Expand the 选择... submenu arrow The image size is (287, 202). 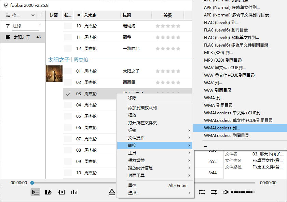(x=189, y=193)
